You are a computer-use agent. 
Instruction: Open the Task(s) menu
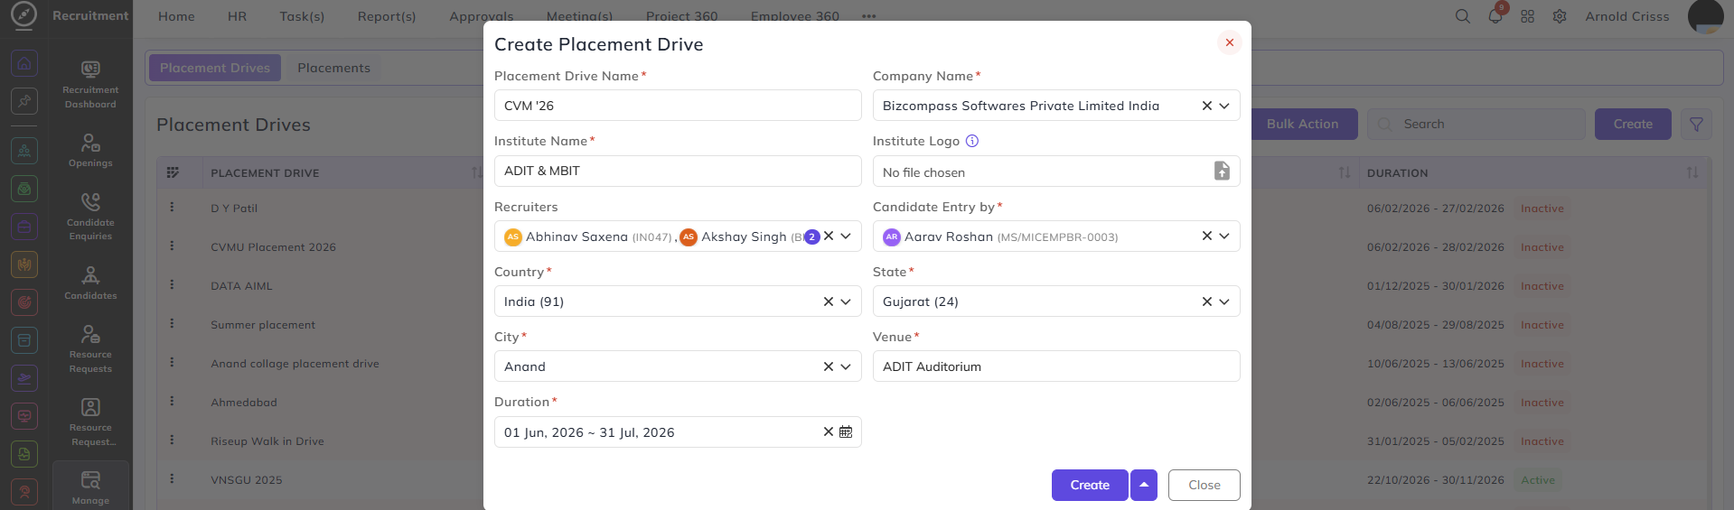coord(302,16)
